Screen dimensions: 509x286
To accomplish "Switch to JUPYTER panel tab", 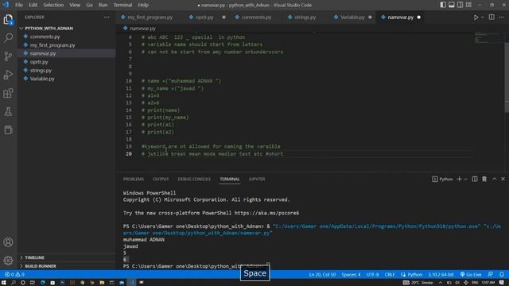I will 257,179.
